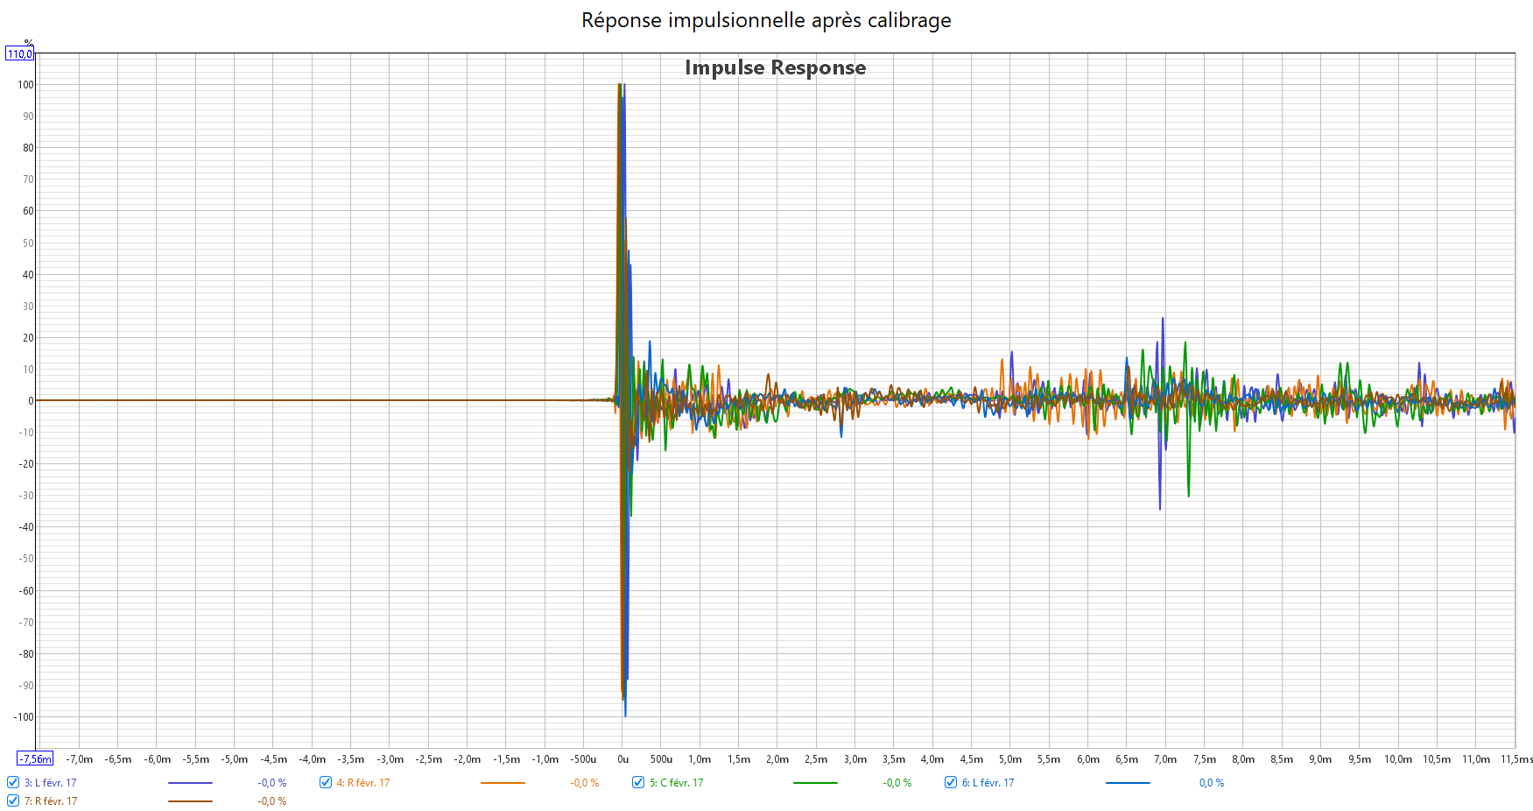Click the blue line swatch for trace 6
The height and width of the screenshot is (811, 1533).
coord(1128,783)
